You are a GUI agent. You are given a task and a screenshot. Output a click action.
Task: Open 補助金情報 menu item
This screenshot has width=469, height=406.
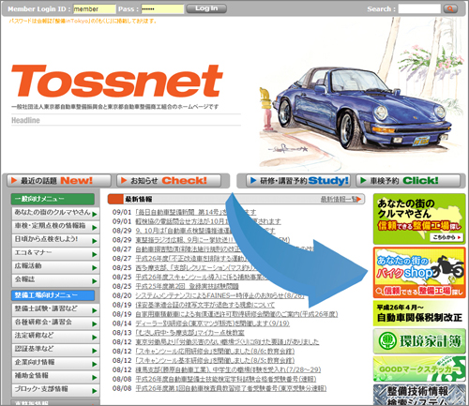(x=55, y=377)
